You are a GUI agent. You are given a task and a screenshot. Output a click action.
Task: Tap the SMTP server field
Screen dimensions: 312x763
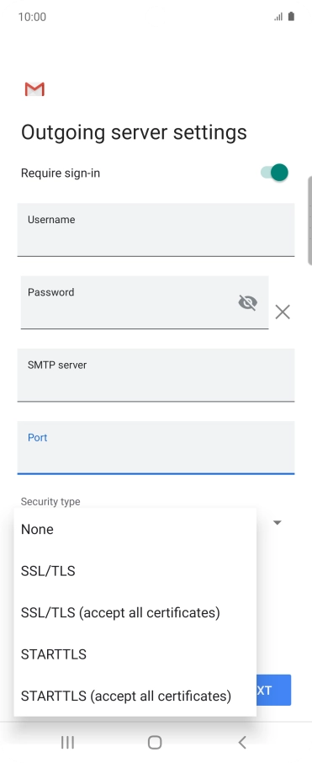[156, 375]
